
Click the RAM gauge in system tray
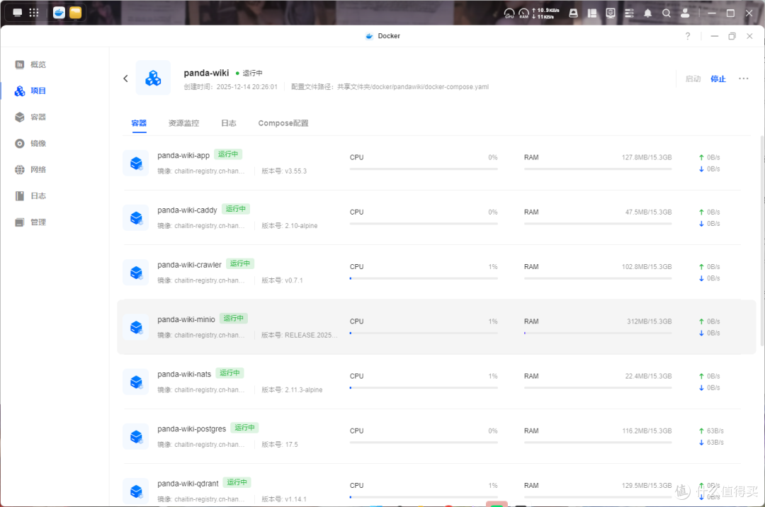point(524,13)
